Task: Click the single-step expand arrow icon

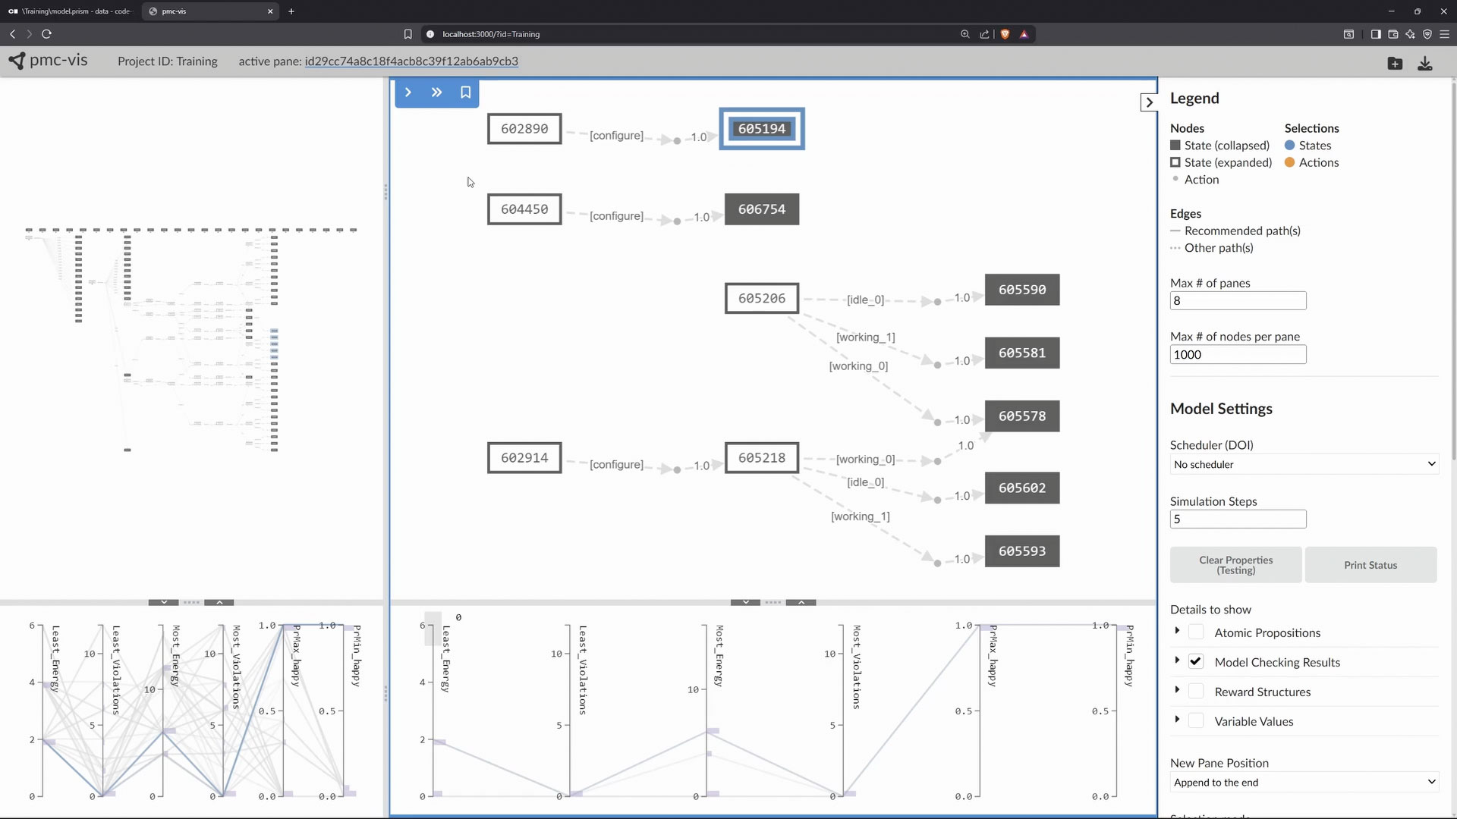Action: (x=408, y=93)
